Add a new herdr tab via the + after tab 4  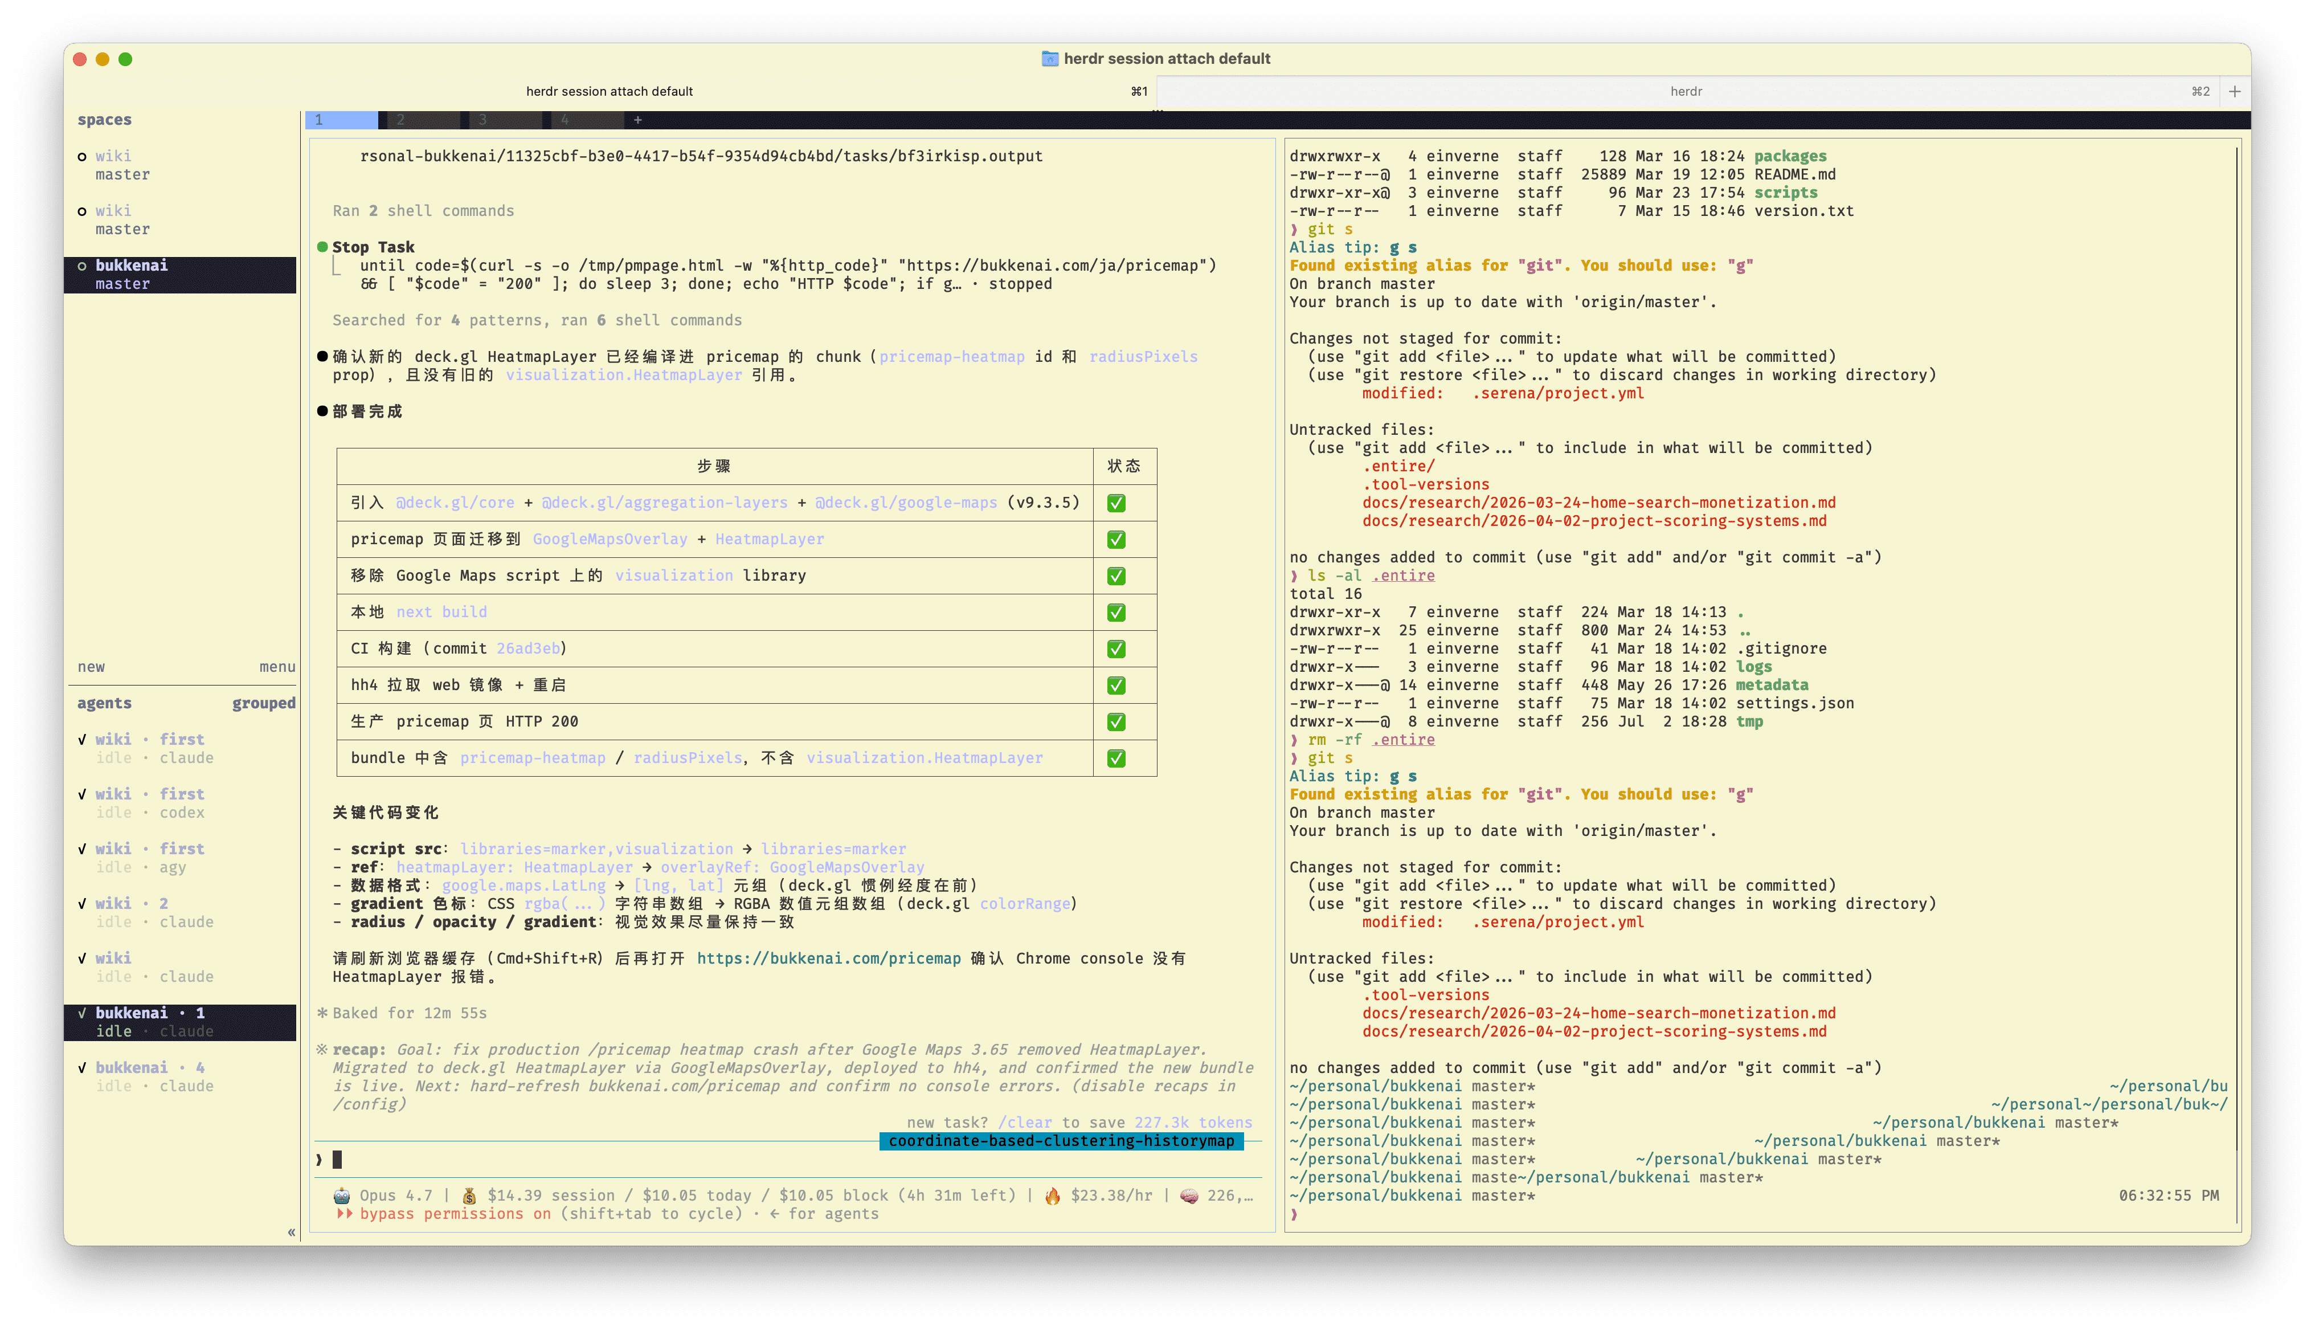pos(637,120)
